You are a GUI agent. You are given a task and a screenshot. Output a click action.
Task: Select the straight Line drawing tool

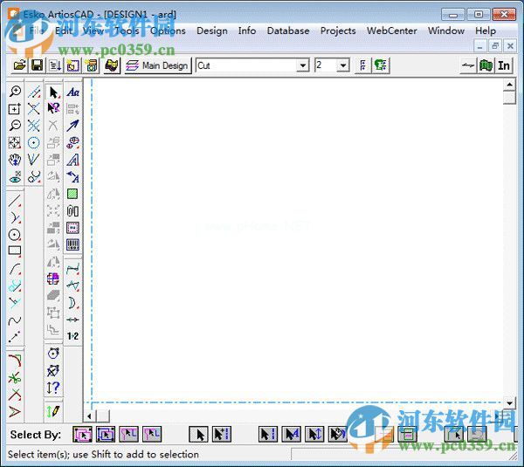[14, 201]
